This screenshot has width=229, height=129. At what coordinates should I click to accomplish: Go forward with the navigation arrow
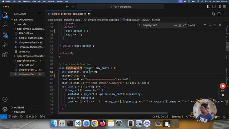[x=73, y=6]
